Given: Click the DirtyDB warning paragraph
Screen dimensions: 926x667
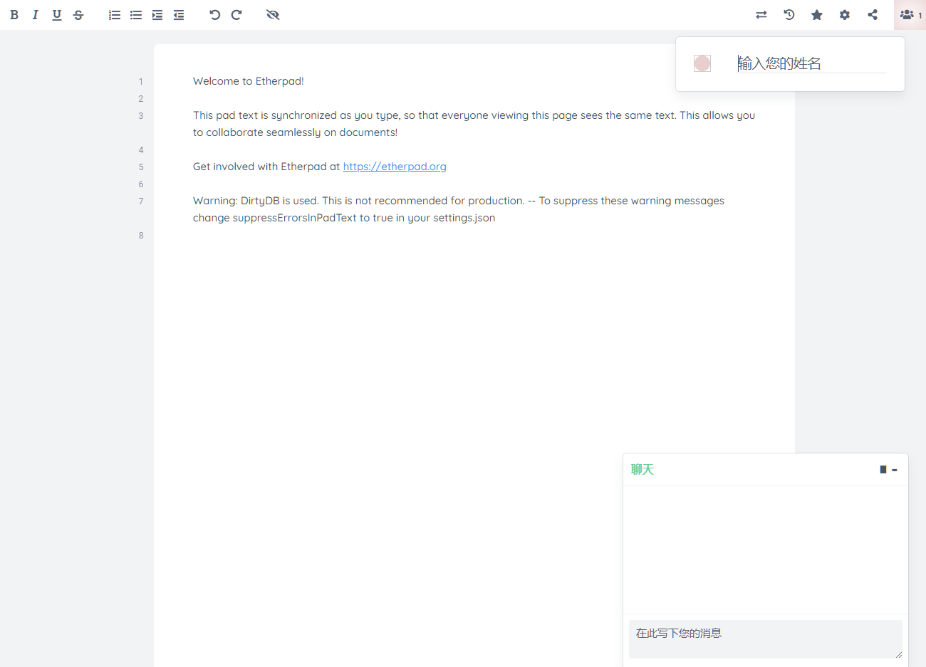Looking at the screenshot, I should (x=459, y=209).
